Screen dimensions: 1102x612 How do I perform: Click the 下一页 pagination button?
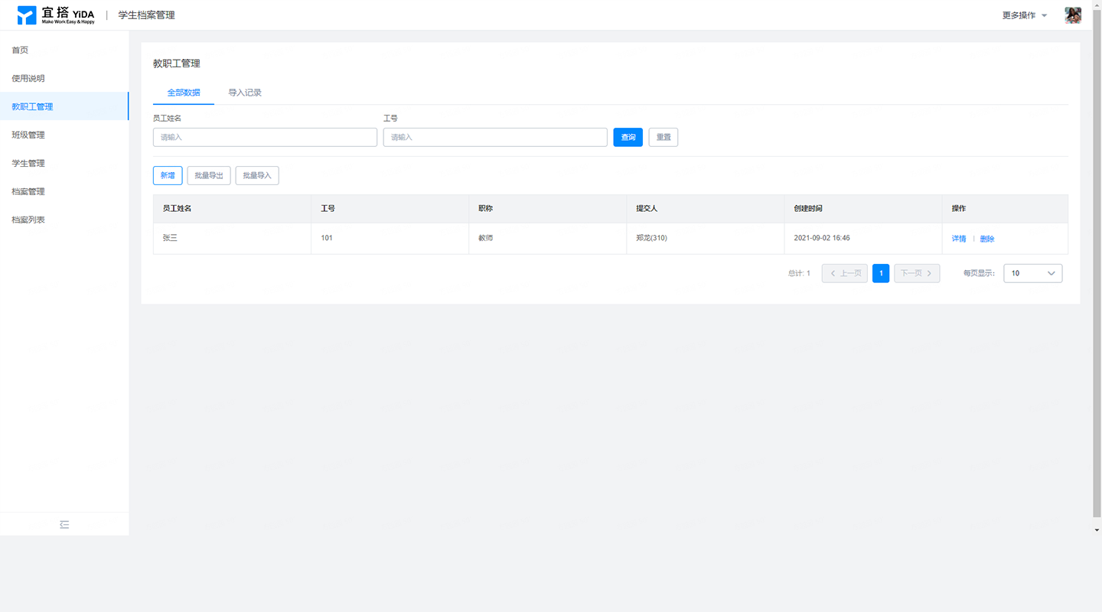[917, 273]
